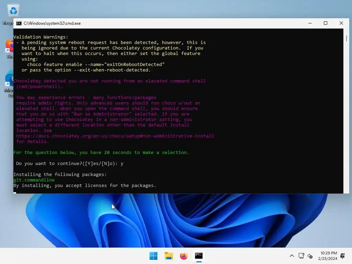The height and width of the screenshot is (264, 352).
Task: Maximize the cmd.exe window
Action: [326, 23]
